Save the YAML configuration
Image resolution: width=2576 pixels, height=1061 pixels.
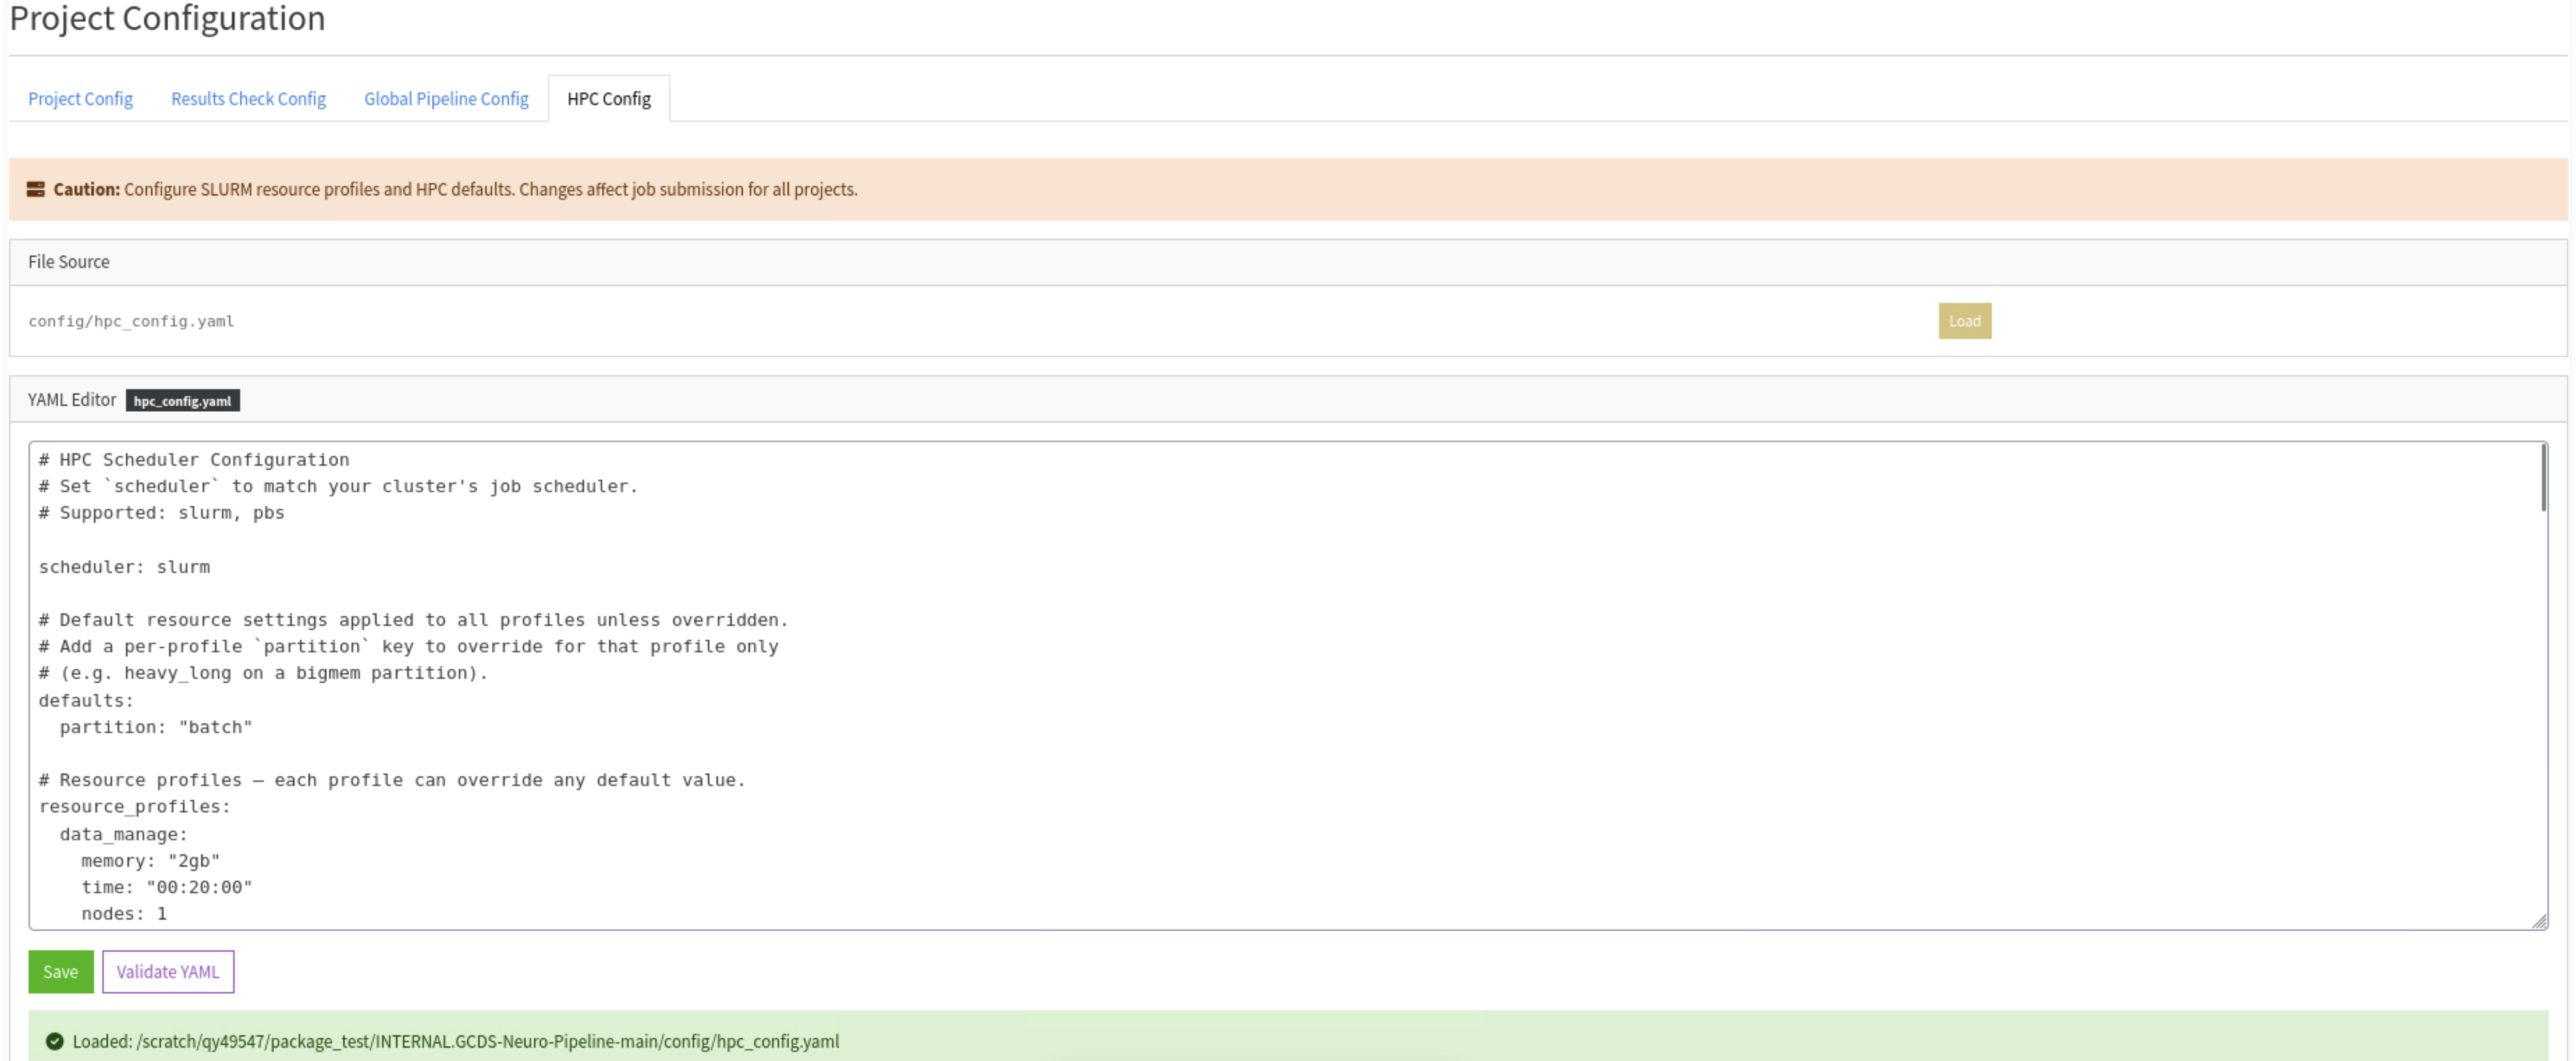tap(61, 972)
